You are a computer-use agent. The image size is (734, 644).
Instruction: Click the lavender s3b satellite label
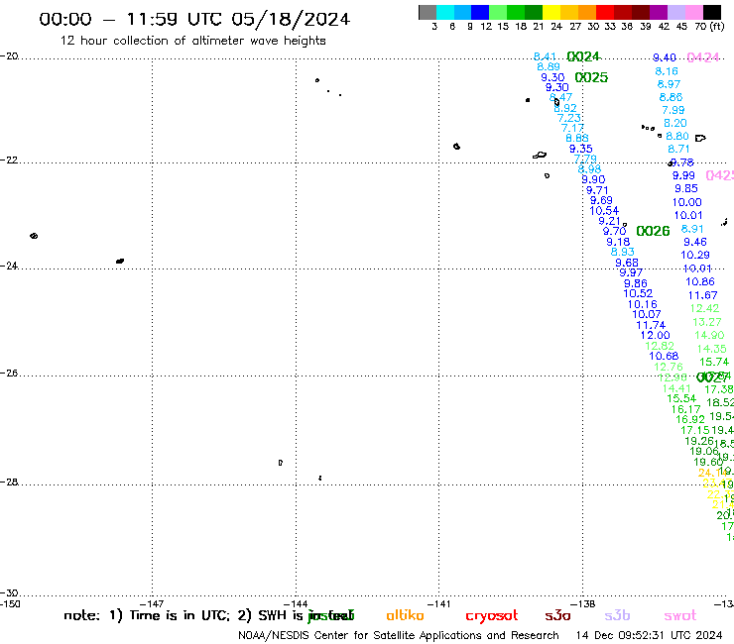617,615
